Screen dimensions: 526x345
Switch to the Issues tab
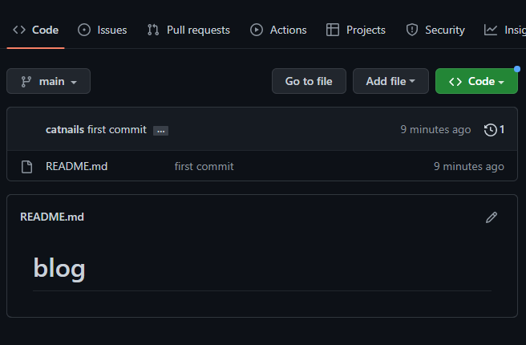pos(103,30)
